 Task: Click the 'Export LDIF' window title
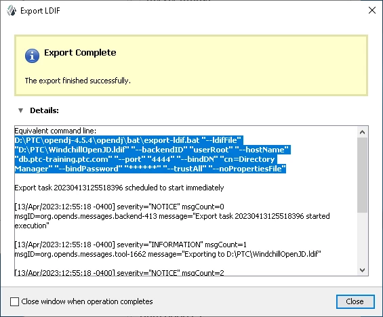[x=40, y=11]
